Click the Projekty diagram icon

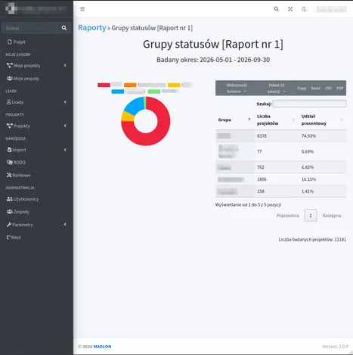[9, 126]
